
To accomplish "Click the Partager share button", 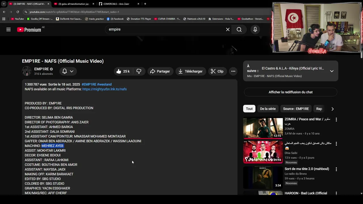I will pos(160,71).
